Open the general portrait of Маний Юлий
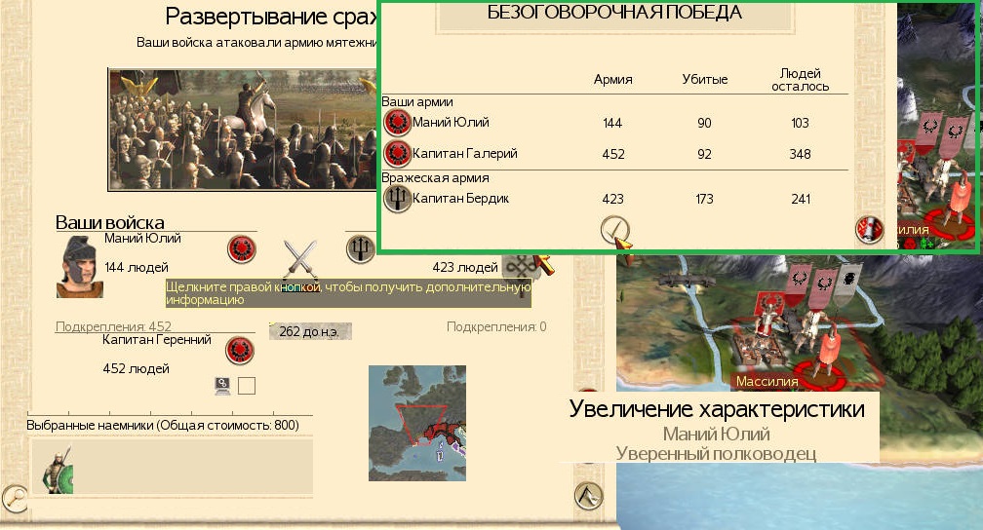 point(79,267)
